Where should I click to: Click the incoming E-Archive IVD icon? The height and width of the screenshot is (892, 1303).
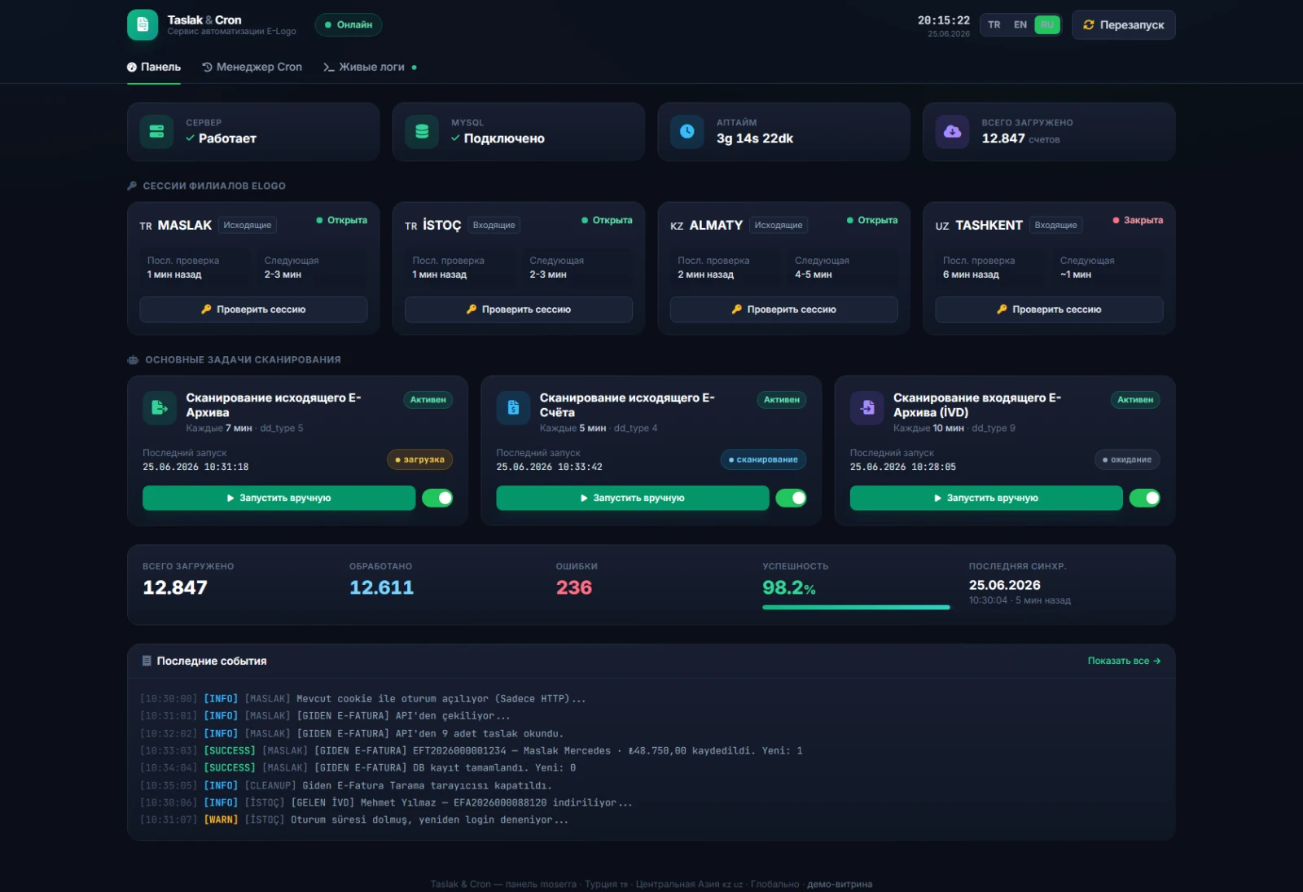[x=867, y=408]
